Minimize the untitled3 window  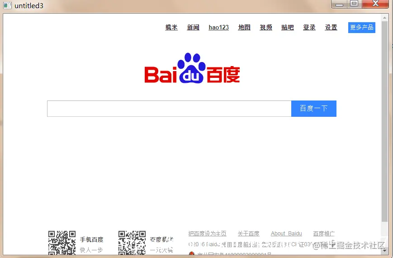339,4
